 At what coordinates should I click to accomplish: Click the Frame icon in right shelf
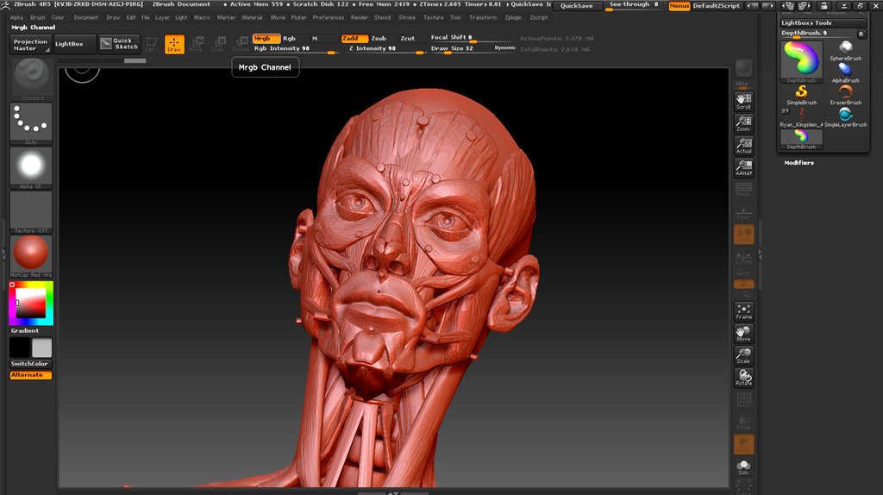click(x=744, y=311)
